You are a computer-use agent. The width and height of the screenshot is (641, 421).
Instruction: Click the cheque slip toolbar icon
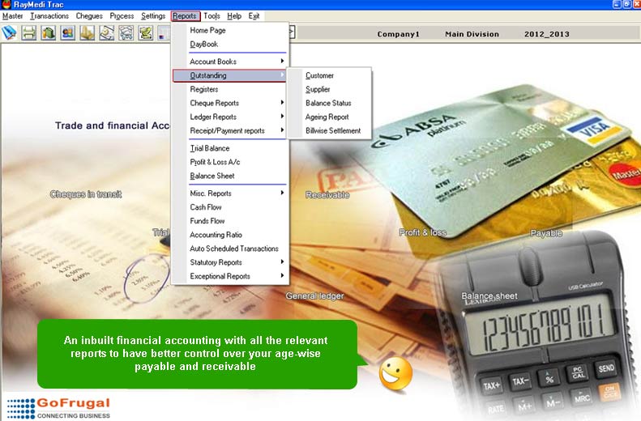point(107,32)
